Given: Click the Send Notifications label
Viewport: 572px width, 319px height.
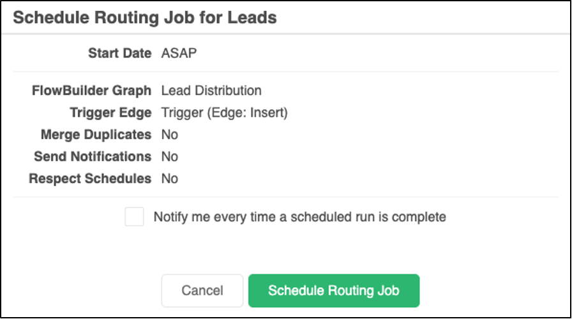Looking at the screenshot, I should pyautogui.click(x=93, y=156).
